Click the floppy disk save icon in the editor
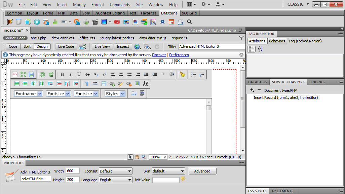 [x=32, y=75]
